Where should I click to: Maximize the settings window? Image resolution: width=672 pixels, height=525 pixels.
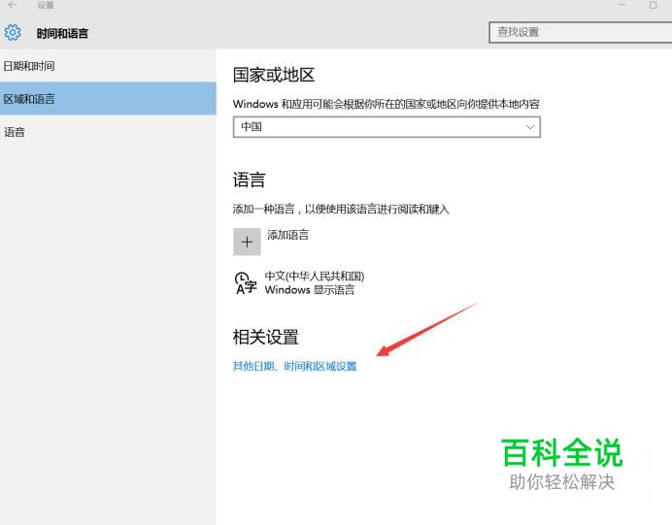click(x=654, y=5)
